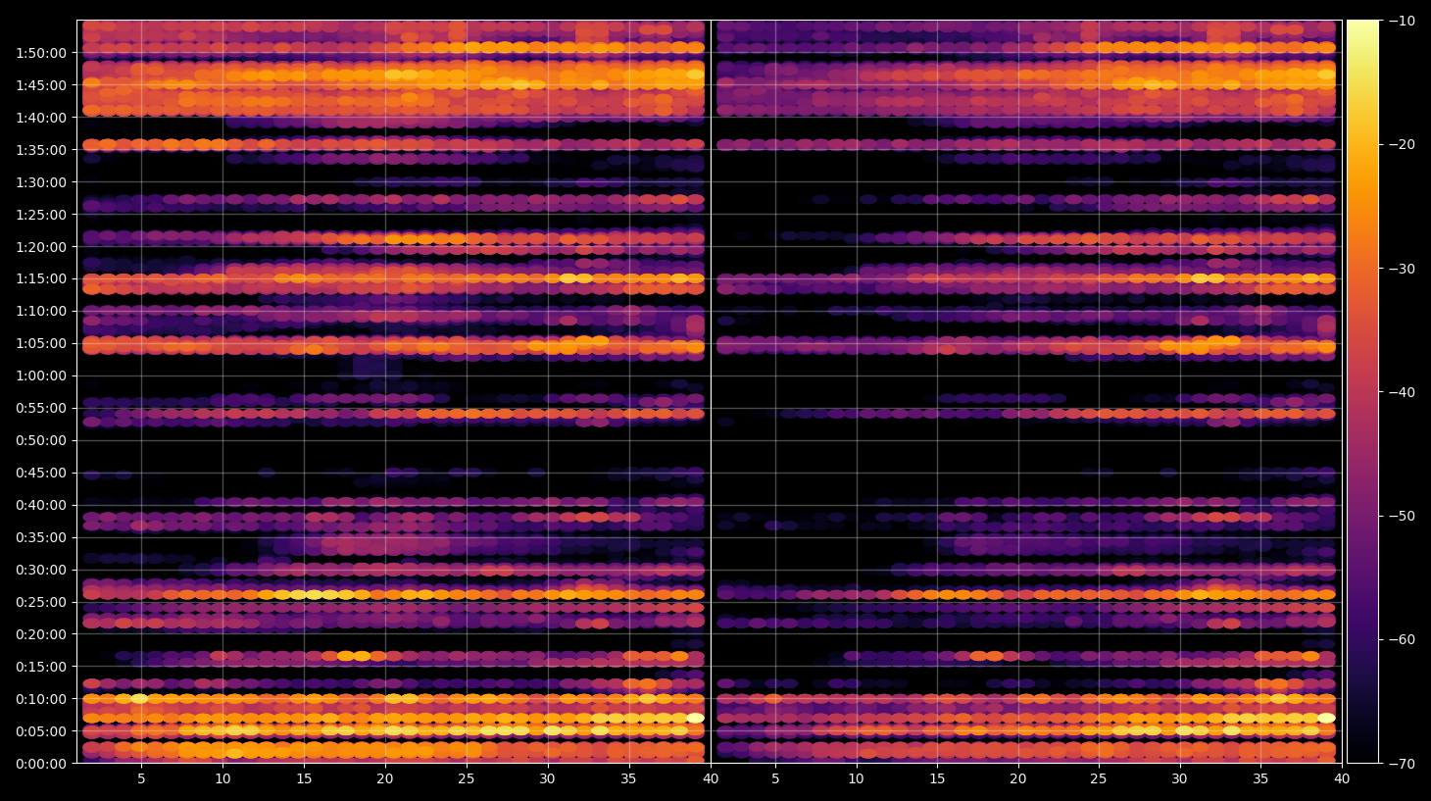This screenshot has height=801, width=1431.
Task: Pick x-axis label 20 under the right heatmap
Action: tap(1018, 779)
